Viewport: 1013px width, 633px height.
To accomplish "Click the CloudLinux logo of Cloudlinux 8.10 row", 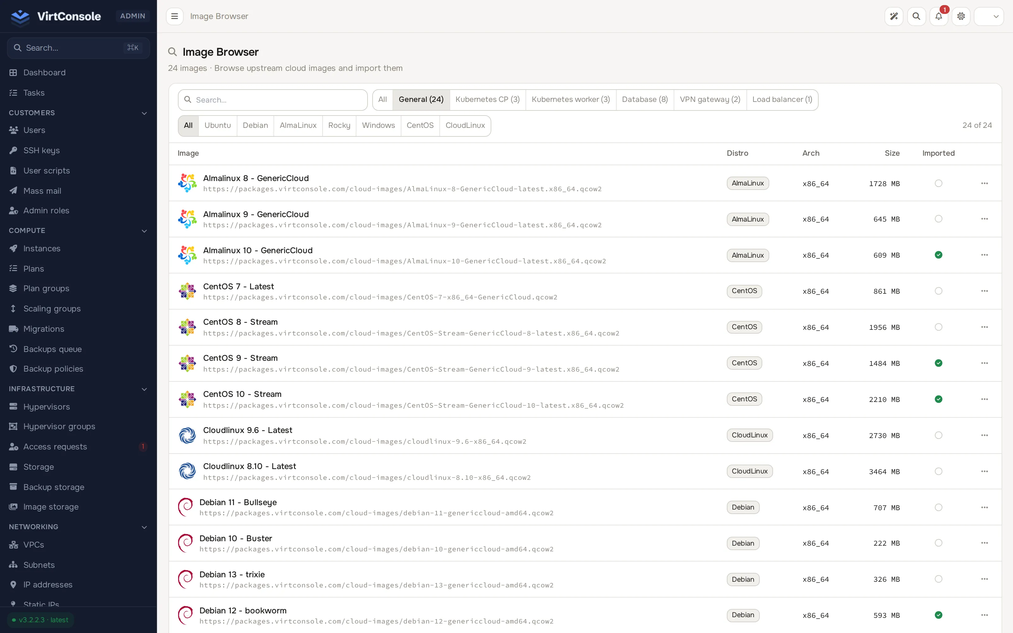I will pos(187,471).
